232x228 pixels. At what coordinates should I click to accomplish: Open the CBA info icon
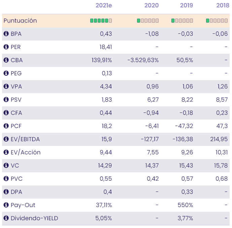tap(6, 60)
